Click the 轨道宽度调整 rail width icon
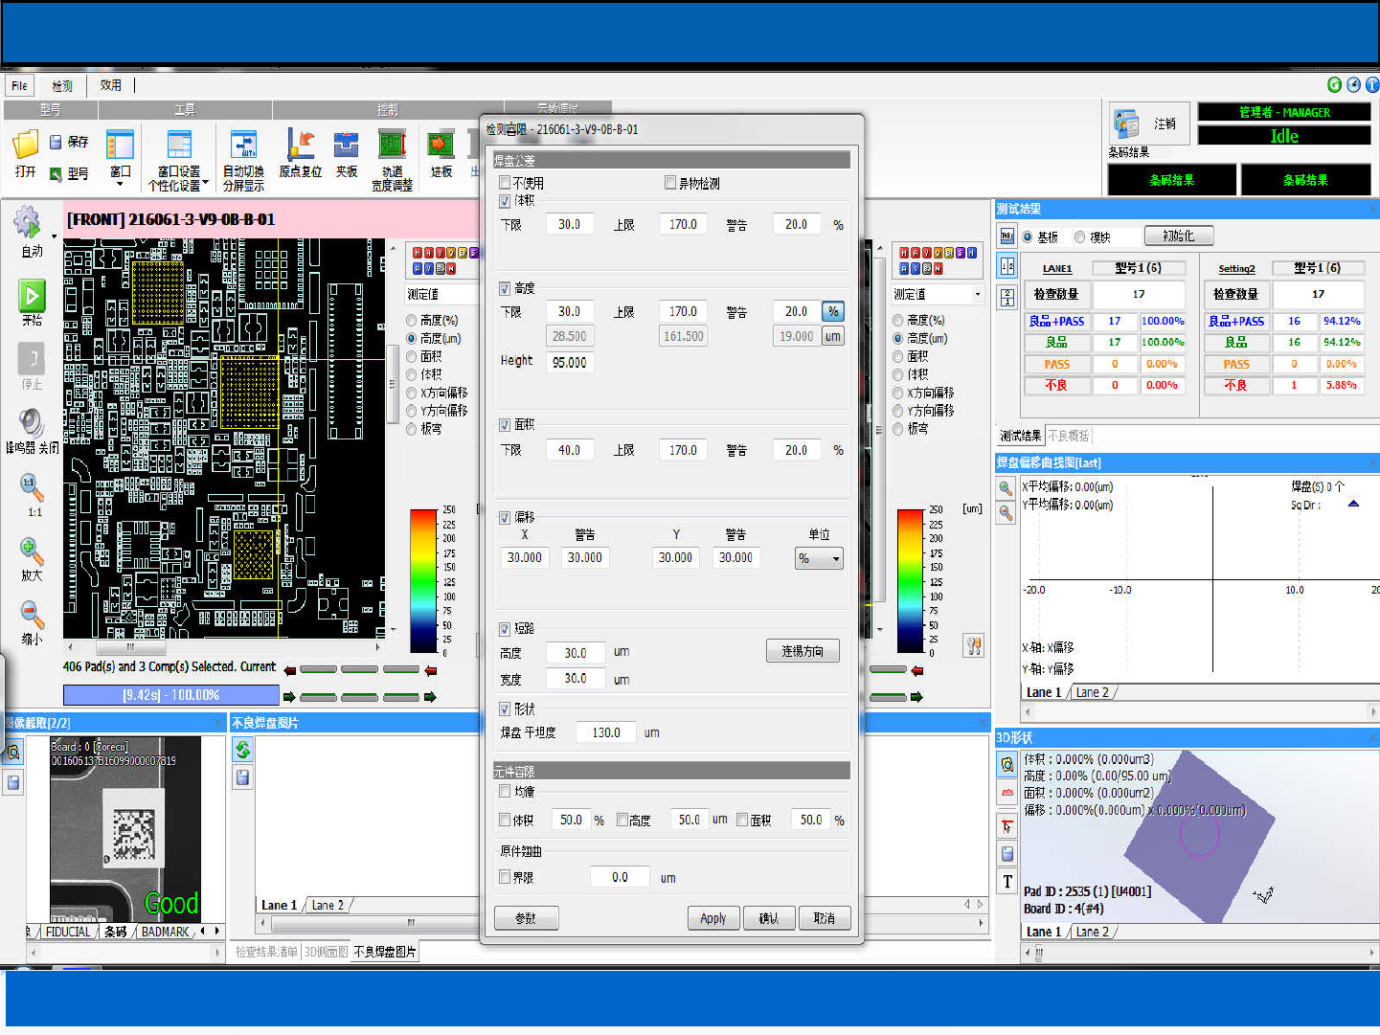The width and height of the screenshot is (1380, 1035). point(392,145)
